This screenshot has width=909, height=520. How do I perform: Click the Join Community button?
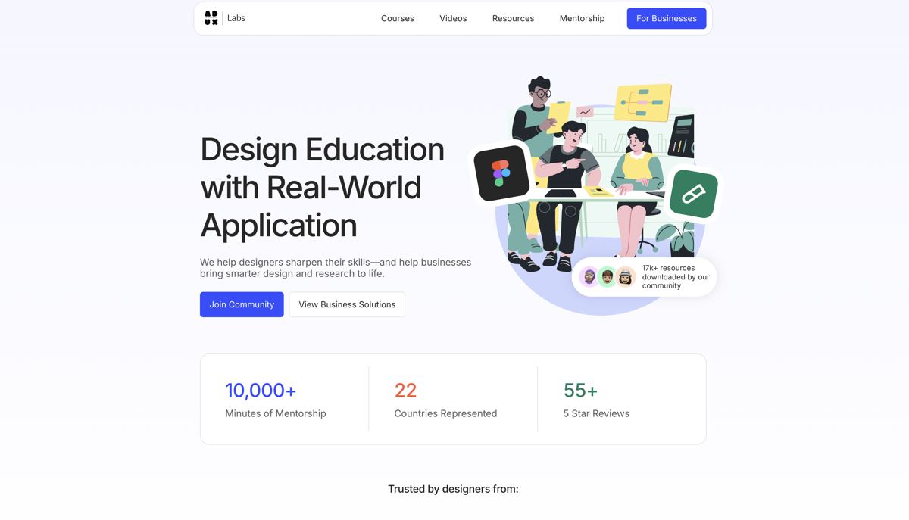[242, 304]
